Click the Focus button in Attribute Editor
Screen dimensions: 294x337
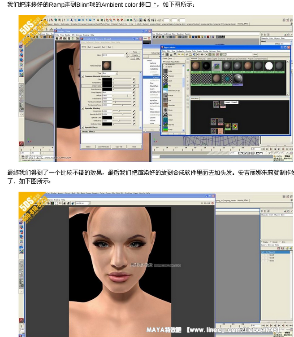(x=135, y=52)
